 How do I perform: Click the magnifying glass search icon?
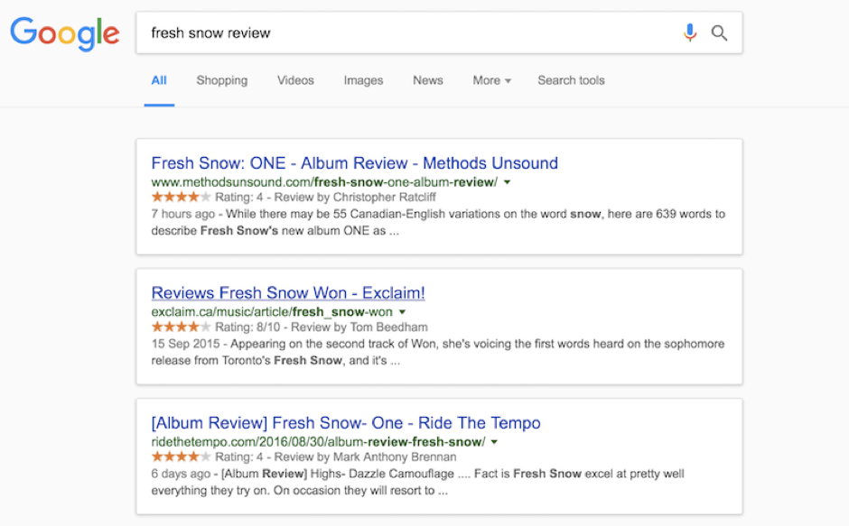pyautogui.click(x=719, y=33)
